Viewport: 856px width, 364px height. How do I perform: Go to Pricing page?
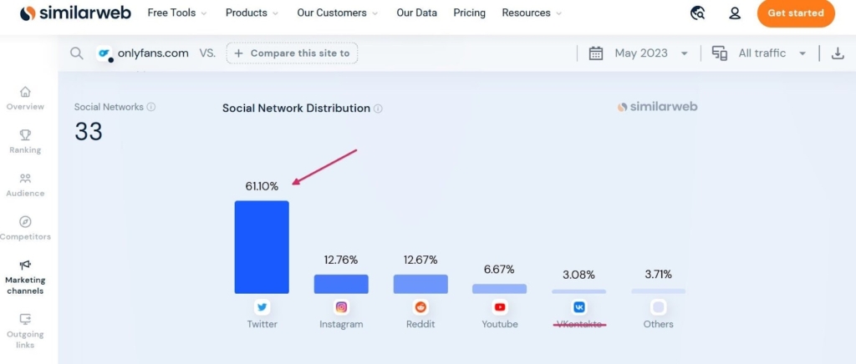point(469,13)
